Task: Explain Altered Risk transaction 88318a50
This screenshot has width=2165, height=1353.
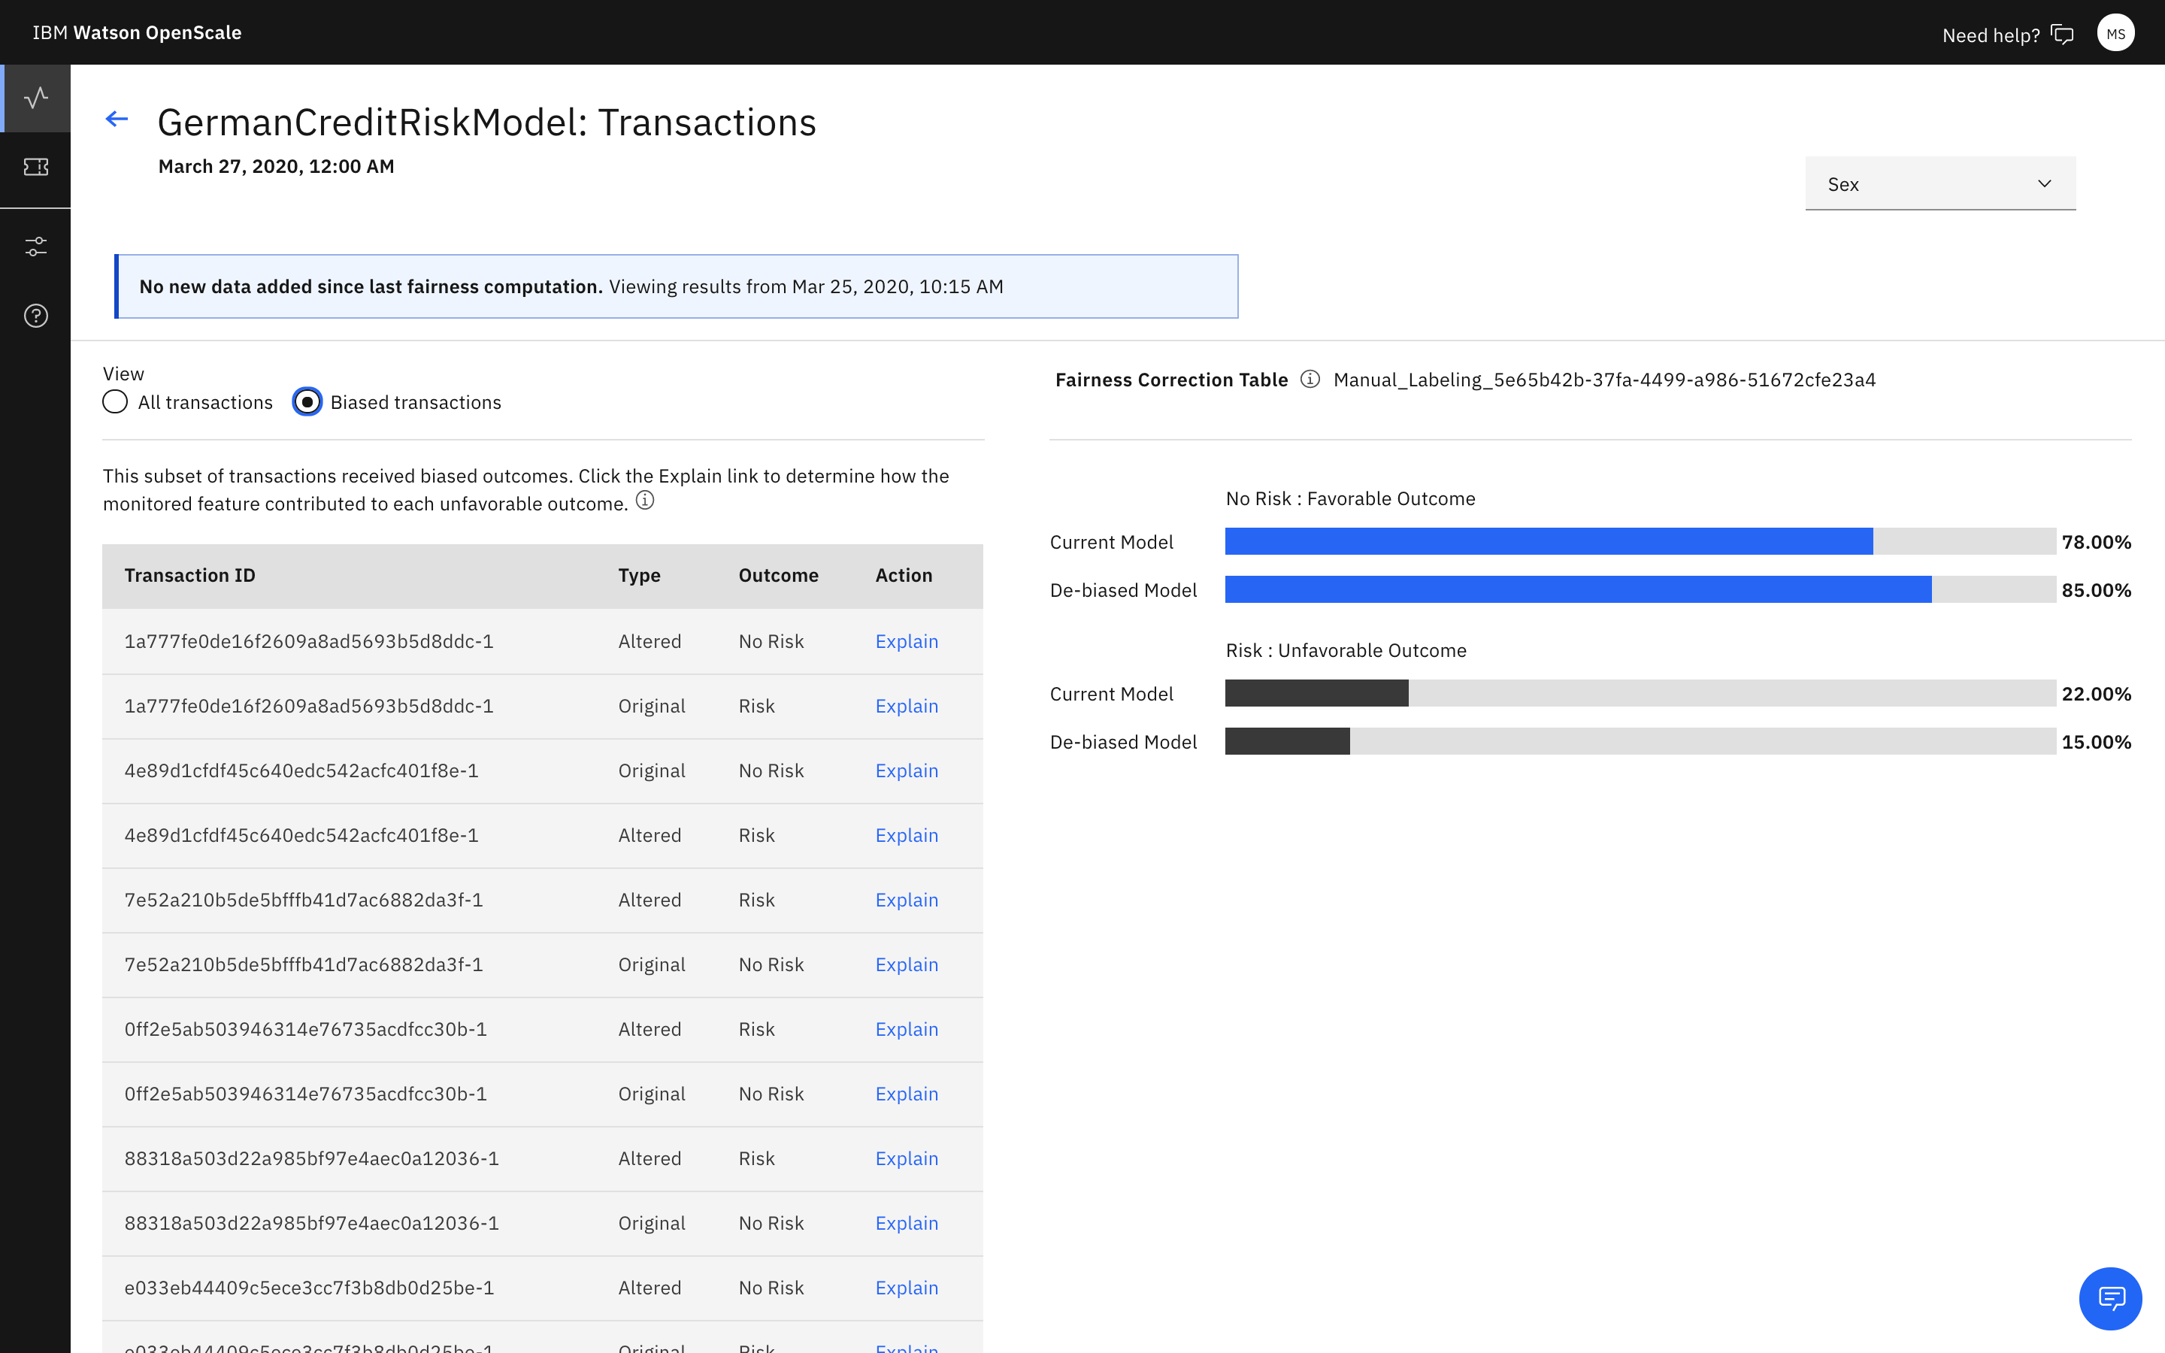Action: [907, 1159]
